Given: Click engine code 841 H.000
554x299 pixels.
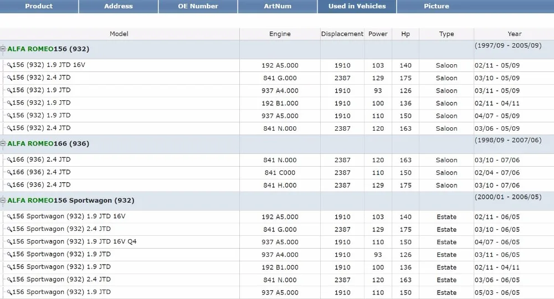Looking at the screenshot, I should [x=280, y=185].
